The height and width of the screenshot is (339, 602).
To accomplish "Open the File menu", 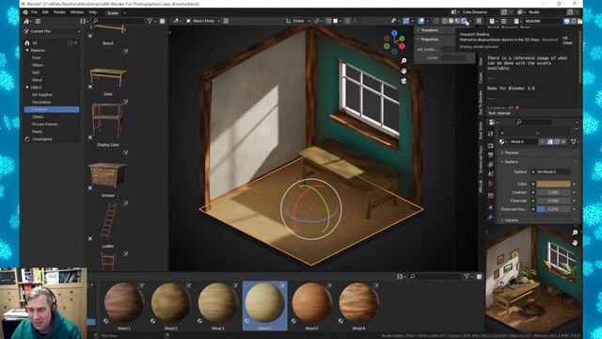I will point(34,12).
